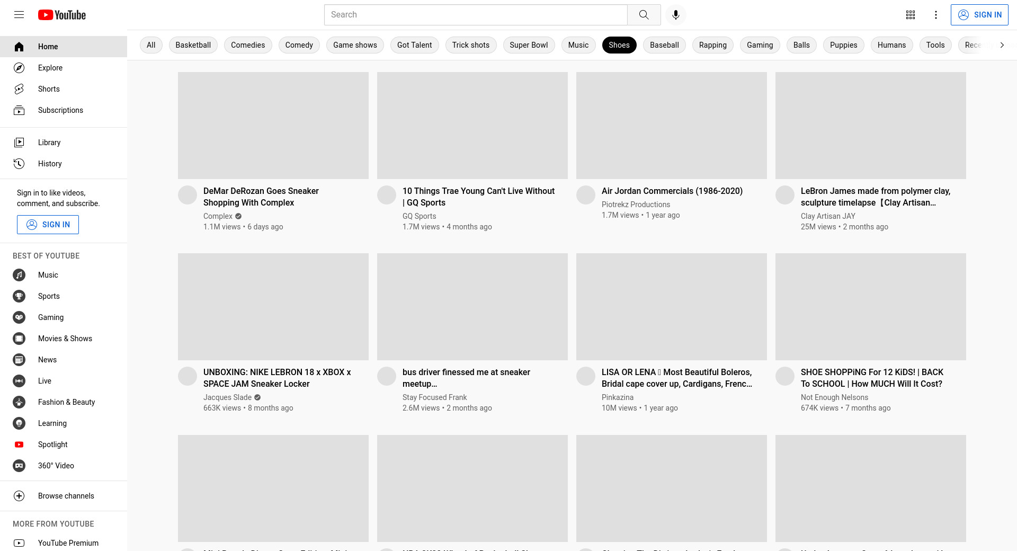Select the Puppies chip
The image size is (1017, 551).
[x=844, y=45]
